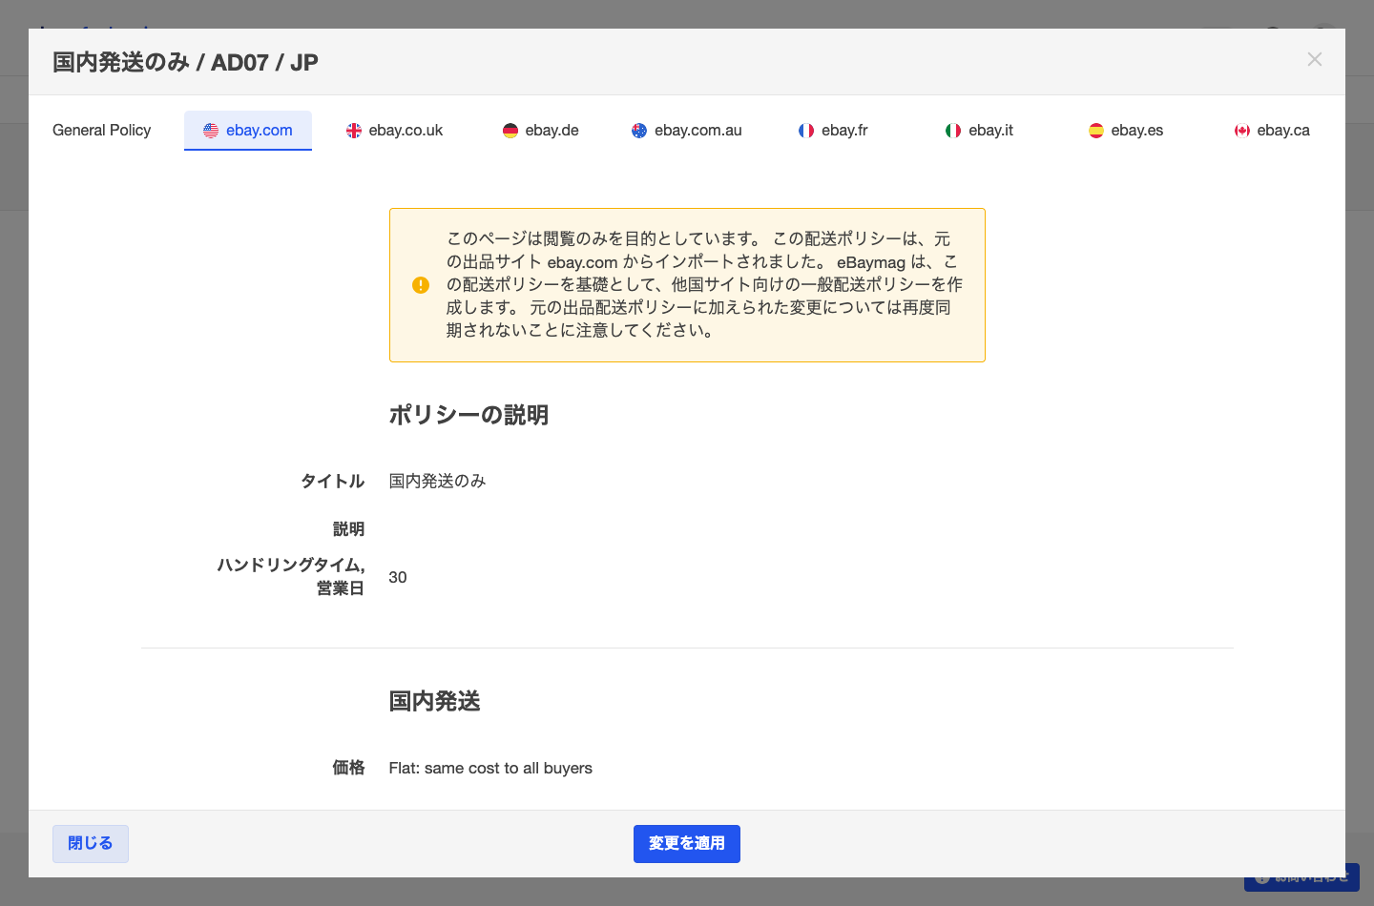Viewport: 1374px width, 906px height.
Task: Click the yellow warning icon in notice
Action: [x=421, y=285]
